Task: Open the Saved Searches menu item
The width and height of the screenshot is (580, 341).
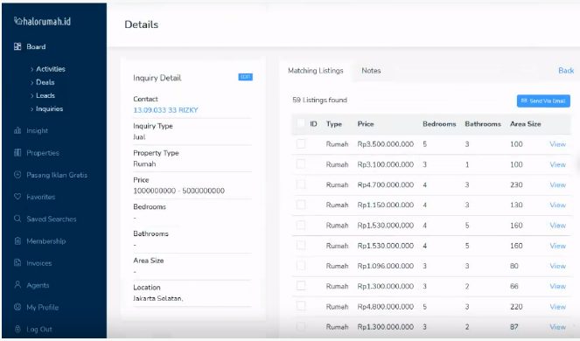Action: coord(52,219)
